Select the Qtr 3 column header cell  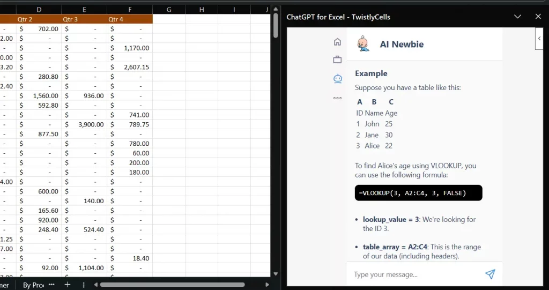(84, 19)
